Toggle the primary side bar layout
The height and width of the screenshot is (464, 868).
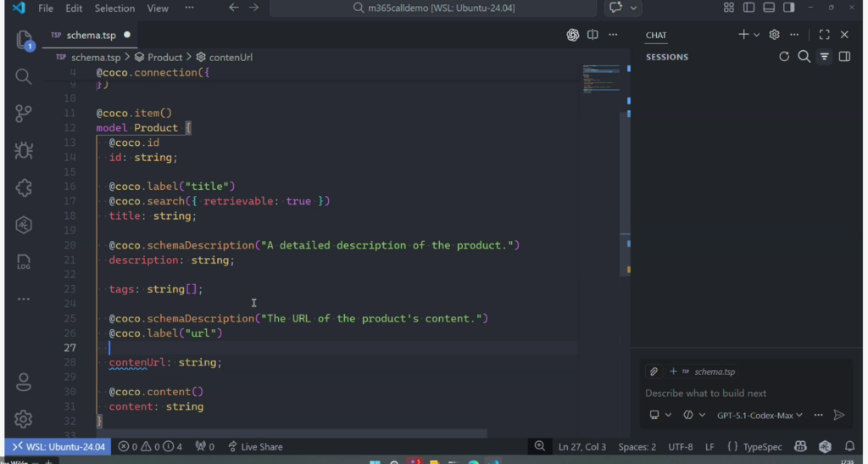point(748,8)
